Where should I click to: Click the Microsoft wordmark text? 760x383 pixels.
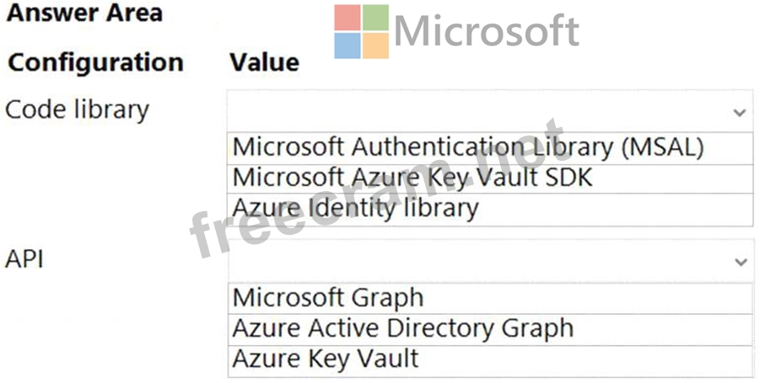click(x=486, y=32)
